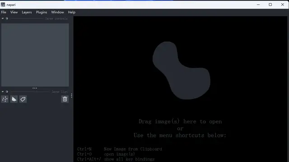Show the Help menu
This screenshot has width=289, height=162.
coord(71,12)
